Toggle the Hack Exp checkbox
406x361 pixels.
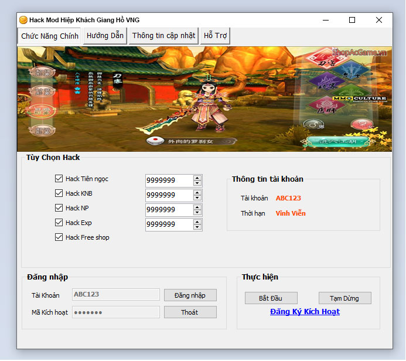(x=59, y=223)
